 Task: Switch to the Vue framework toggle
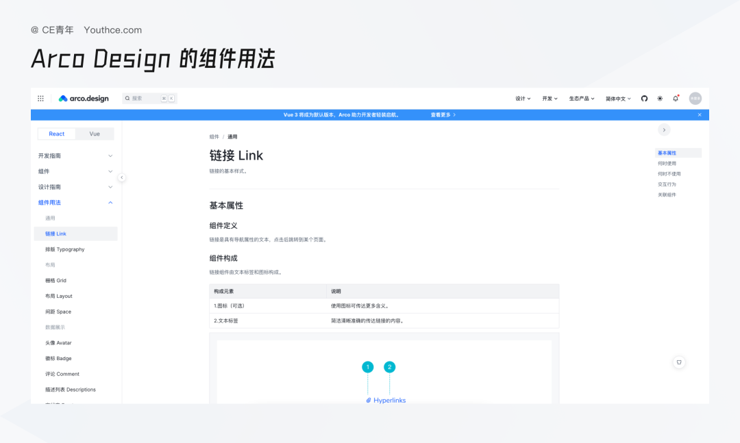[95, 134]
